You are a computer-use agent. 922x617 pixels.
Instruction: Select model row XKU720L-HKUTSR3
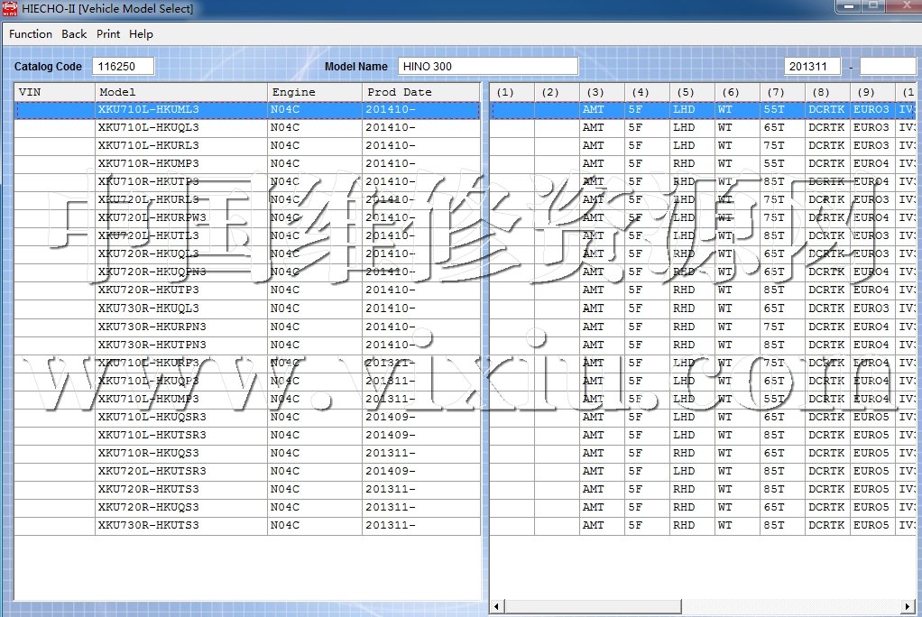pos(152,471)
